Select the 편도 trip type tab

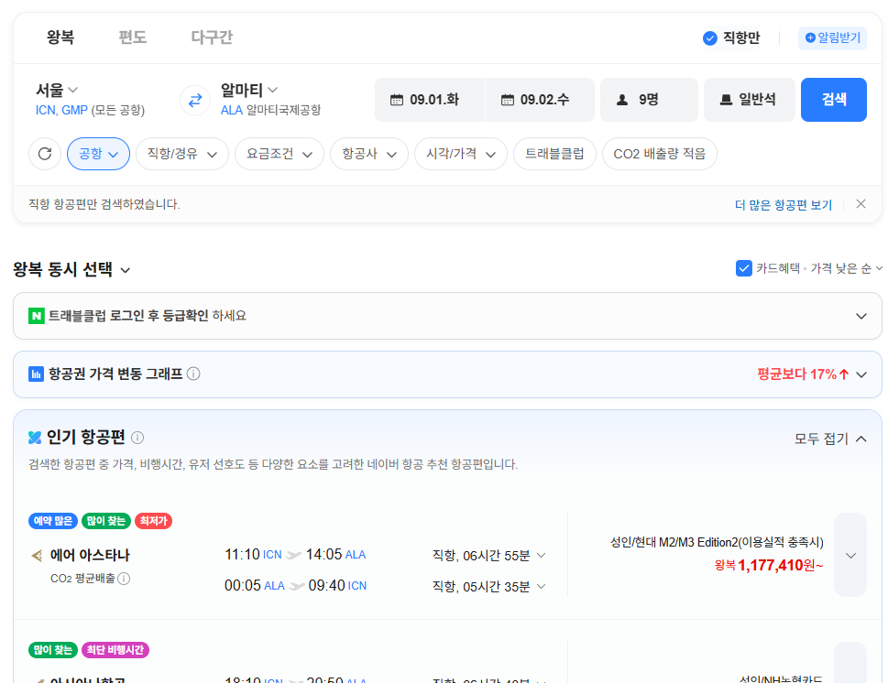133,38
